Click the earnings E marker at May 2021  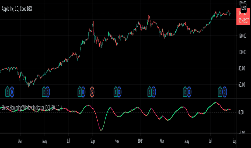click(185, 92)
